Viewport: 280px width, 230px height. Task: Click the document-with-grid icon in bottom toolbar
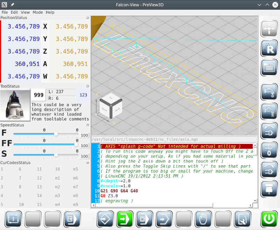tap(145, 219)
